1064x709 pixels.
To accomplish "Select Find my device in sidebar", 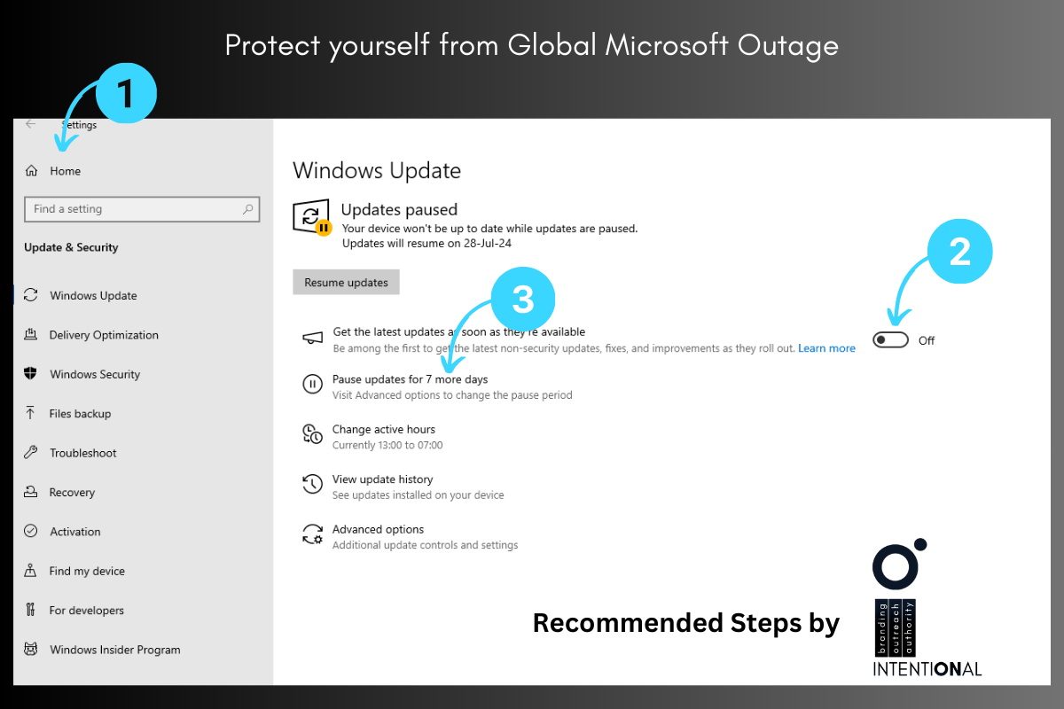I will click(87, 571).
